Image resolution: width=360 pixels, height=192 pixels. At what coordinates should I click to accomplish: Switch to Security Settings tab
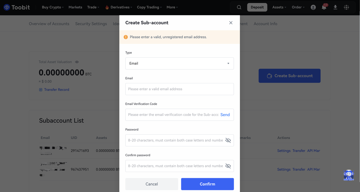[91, 24]
